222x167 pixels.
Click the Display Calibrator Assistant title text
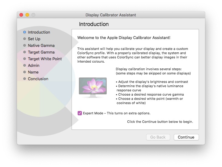(111, 15)
